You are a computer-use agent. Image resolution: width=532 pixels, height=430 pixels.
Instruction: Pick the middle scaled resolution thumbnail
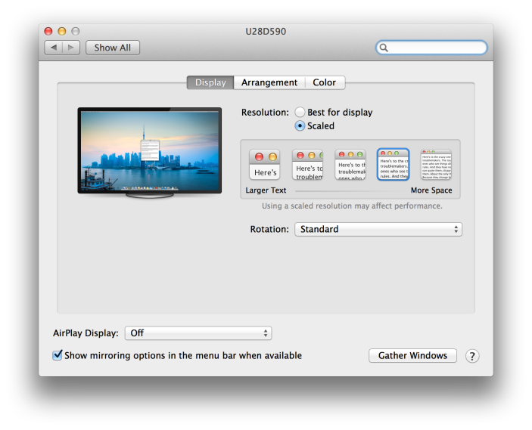click(350, 165)
